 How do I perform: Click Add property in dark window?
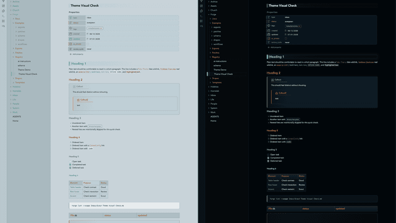click(275, 47)
